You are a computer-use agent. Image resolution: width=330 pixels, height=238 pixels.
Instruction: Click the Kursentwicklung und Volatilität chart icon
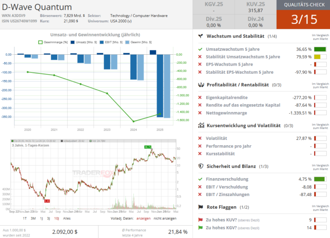pos(201,125)
